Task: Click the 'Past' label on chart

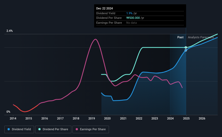Action: [x=180, y=37]
